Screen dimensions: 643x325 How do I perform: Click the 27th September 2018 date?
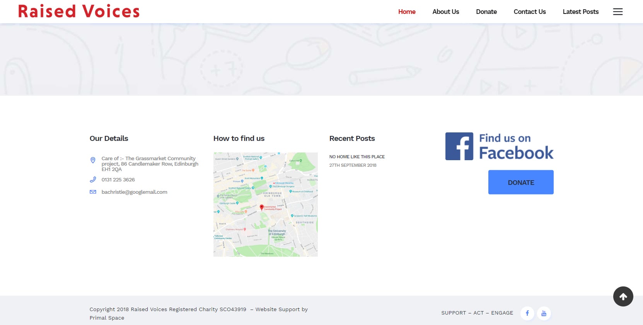tap(353, 165)
